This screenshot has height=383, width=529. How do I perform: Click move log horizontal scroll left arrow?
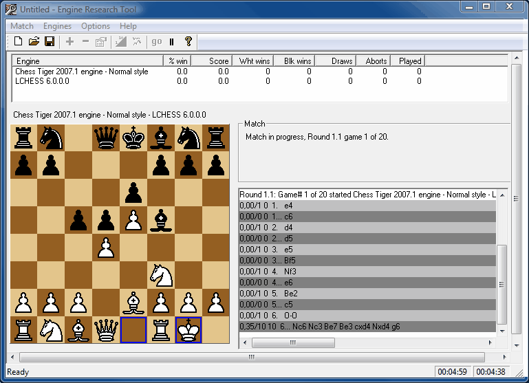(245, 342)
